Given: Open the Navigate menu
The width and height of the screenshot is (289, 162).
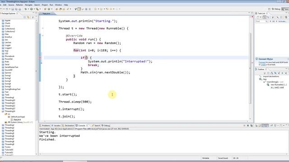Looking at the screenshot, I should click(x=28, y=5).
